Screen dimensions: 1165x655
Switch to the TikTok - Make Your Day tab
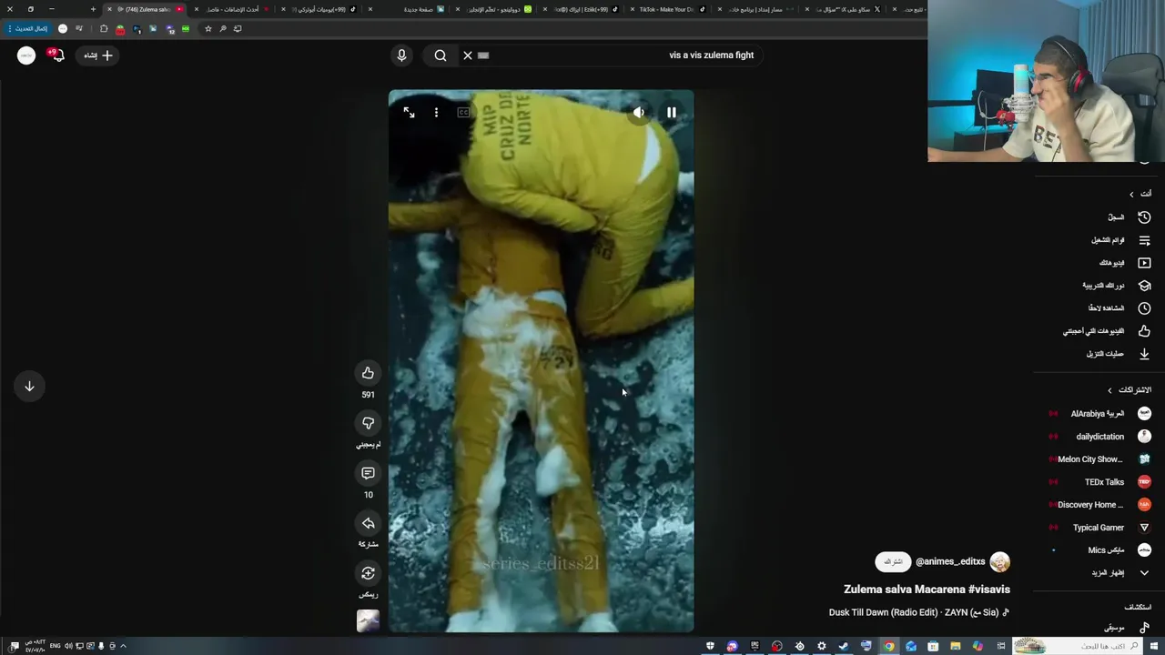(x=669, y=9)
